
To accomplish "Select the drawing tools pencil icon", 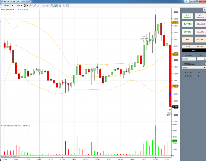I will (30, 6).
